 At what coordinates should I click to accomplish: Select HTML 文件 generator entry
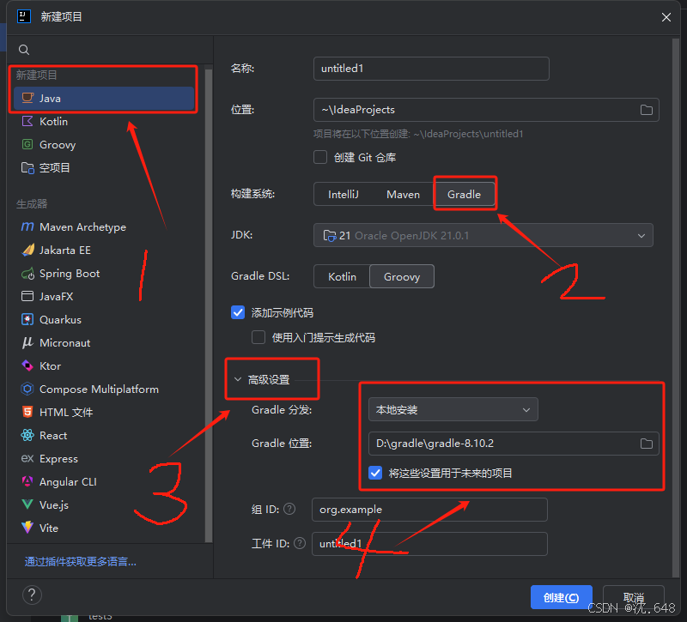(104, 412)
